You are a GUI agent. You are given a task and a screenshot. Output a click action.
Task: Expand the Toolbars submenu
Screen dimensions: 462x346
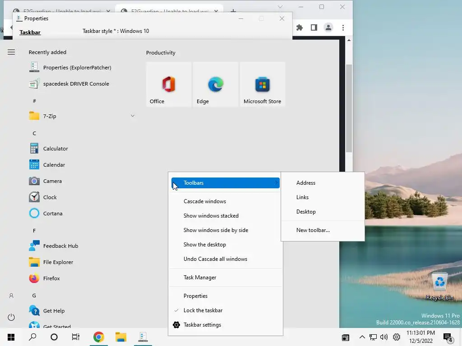click(x=226, y=183)
